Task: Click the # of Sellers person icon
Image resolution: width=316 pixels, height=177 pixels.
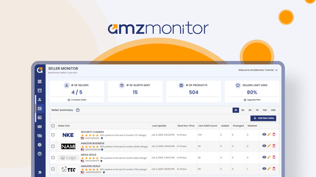Action: [67, 85]
